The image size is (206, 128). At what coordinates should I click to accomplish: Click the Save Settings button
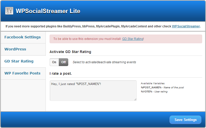click(x=185, y=120)
